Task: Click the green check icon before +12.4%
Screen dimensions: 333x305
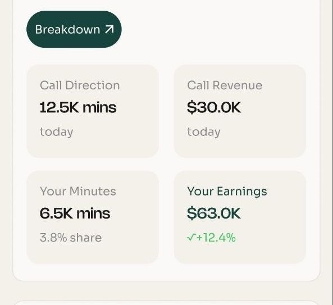Action: point(191,238)
